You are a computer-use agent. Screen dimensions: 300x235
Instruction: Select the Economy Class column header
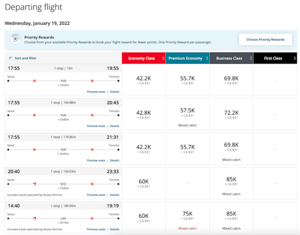pos(144,58)
